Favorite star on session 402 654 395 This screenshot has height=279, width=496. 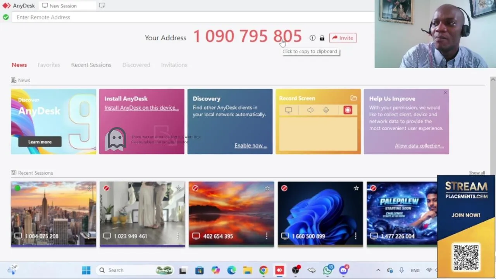coord(267,188)
